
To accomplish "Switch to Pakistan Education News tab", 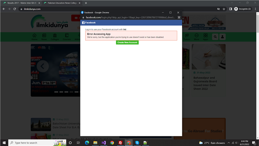I will coord(62,3).
